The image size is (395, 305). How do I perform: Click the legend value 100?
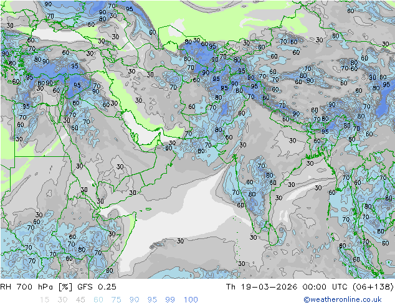pos(191,299)
